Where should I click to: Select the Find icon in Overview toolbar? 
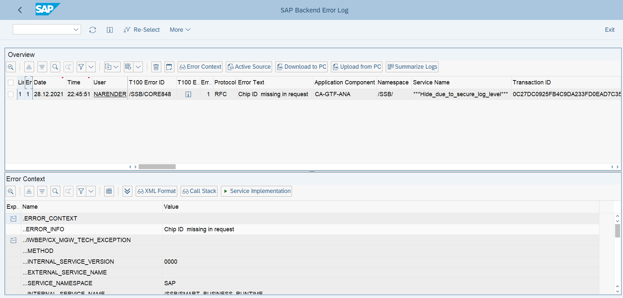(55, 67)
